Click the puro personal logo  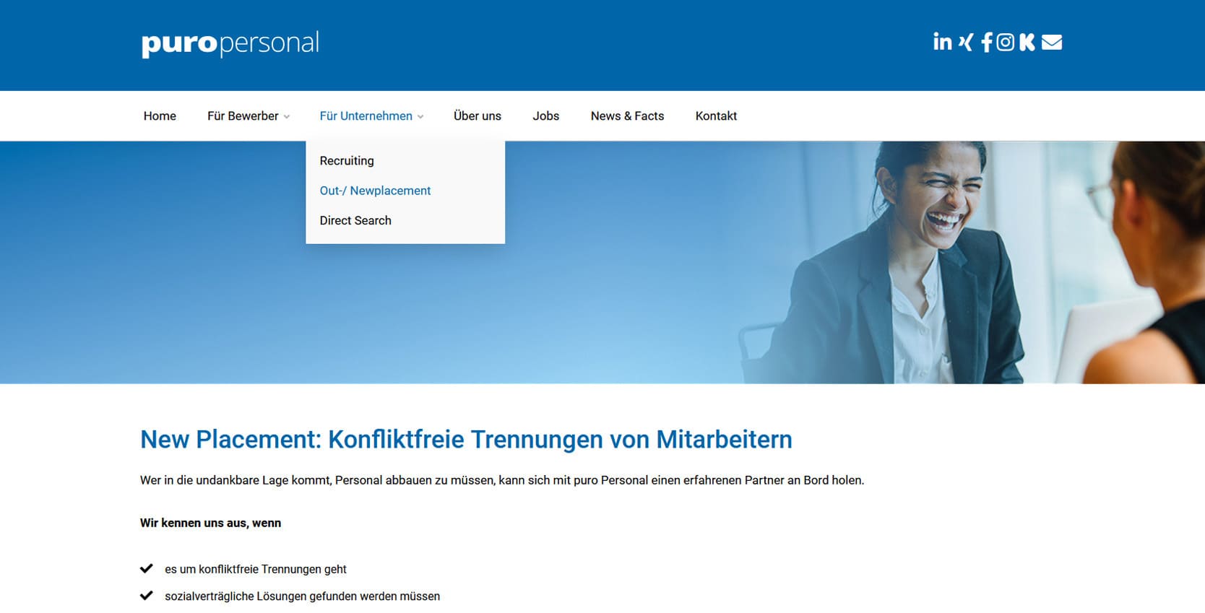click(230, 43)
